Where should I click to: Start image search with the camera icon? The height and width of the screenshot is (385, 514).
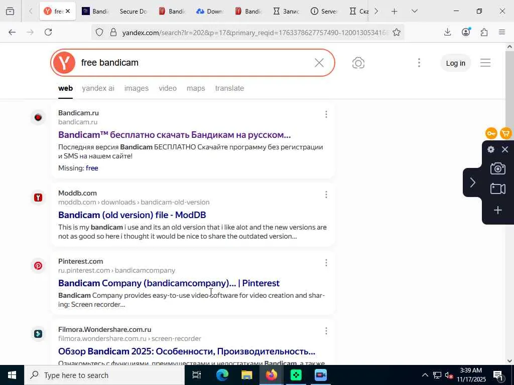click(x=358, y=63)
